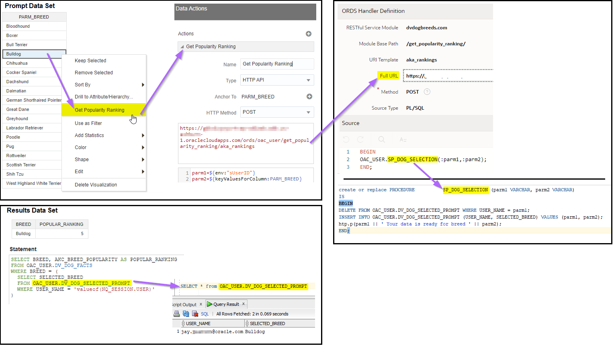Click the SQL link in Query Result toolbar
Viewport: 614px width, 346px height.
[x=205, y=314]
